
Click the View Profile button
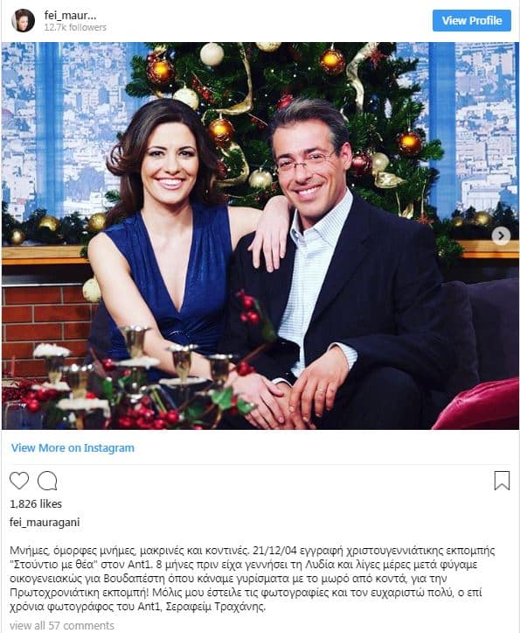[x=472, y=21]
